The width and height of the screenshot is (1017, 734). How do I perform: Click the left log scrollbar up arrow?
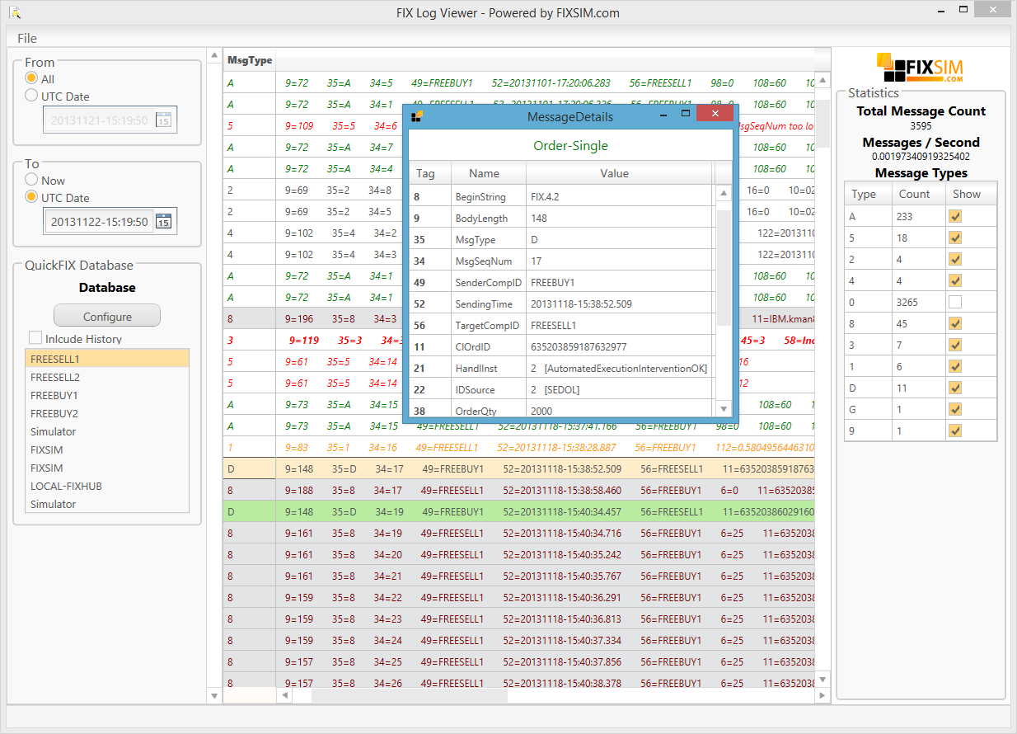pyautogui.click(x=214, y=55)
